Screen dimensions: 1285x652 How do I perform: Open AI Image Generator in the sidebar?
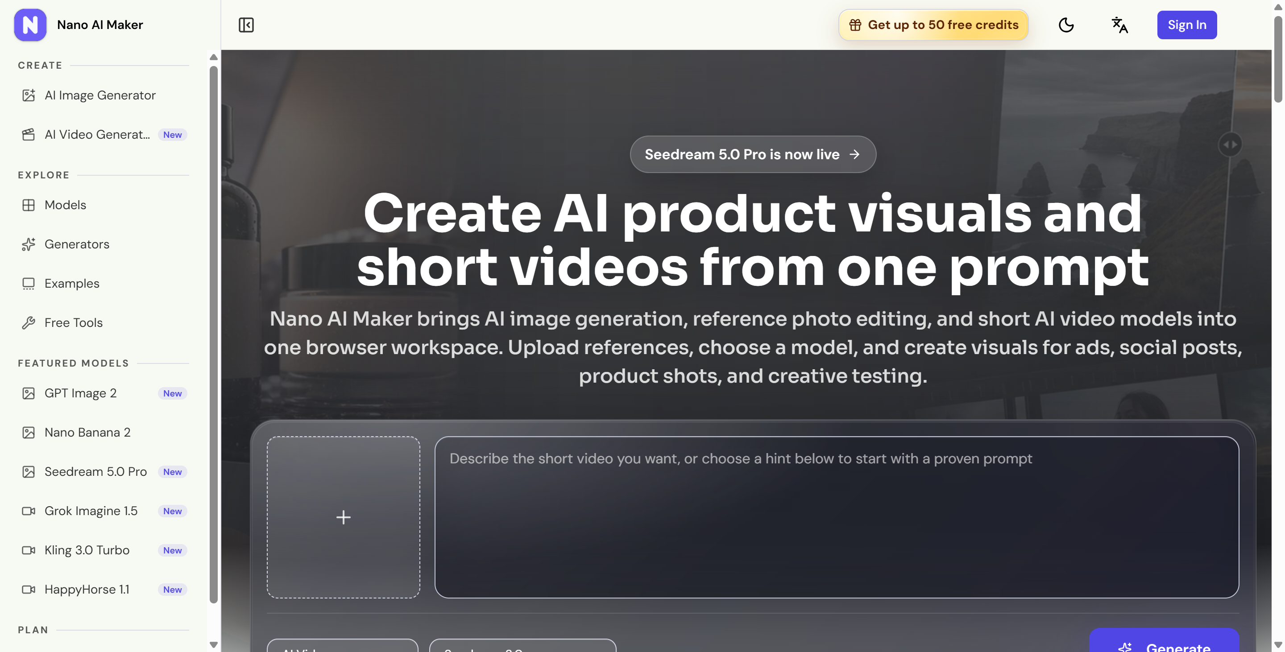click(x=103, y=95)
